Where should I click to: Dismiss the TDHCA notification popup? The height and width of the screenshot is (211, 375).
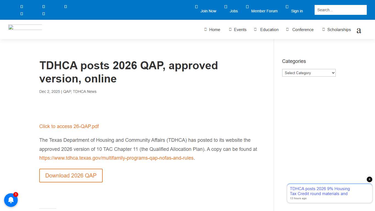pyautogui.click(x=369, y=179)
